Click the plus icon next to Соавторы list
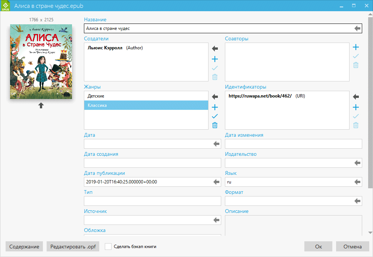373x257 pixels. click(356, 47)
